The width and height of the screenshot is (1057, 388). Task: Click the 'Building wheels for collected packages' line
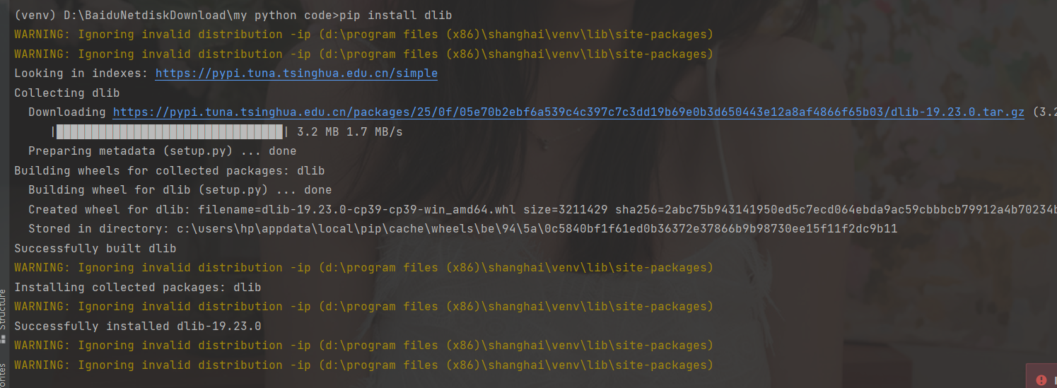170,170
